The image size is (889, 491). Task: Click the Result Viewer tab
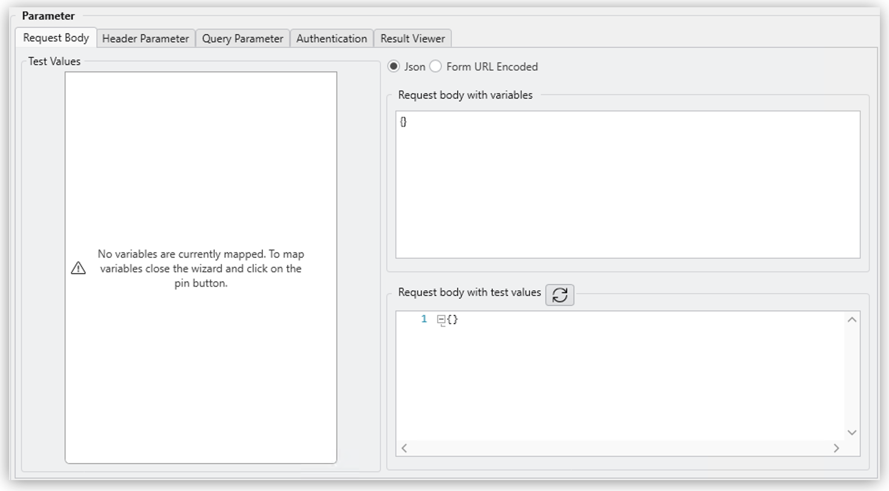[413, 38]
